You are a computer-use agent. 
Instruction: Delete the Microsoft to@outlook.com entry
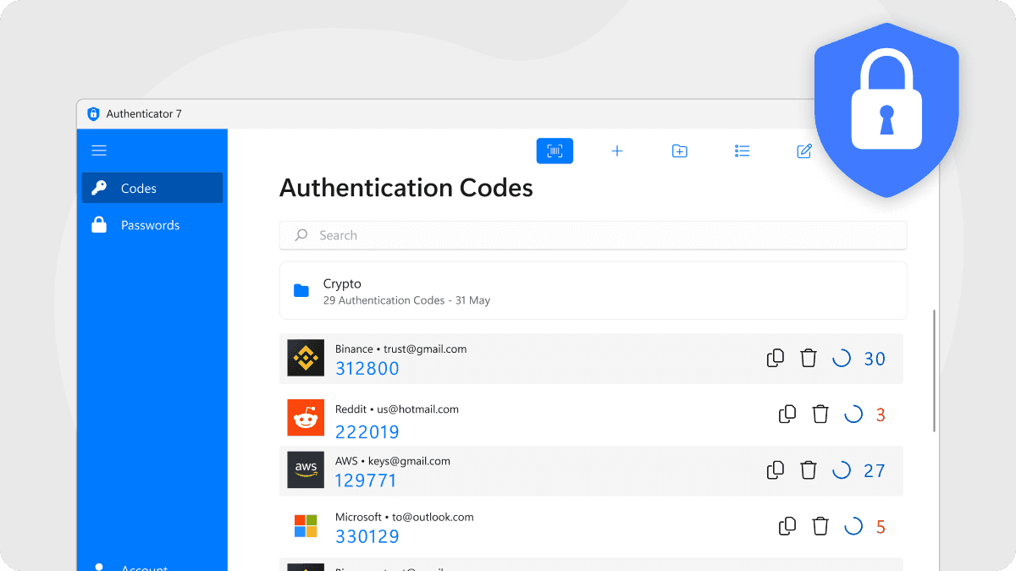820,526
